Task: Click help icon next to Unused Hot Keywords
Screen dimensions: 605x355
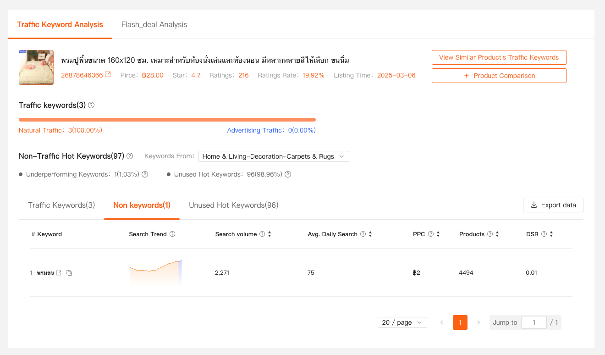Action: point(288,174)
